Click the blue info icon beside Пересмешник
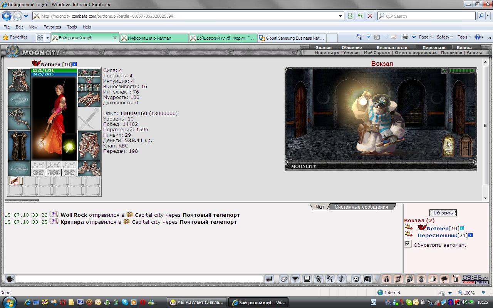 point(470,235)
